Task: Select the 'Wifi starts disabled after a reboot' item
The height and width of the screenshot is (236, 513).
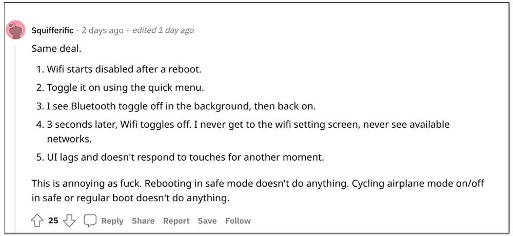Action: [120, 70]
